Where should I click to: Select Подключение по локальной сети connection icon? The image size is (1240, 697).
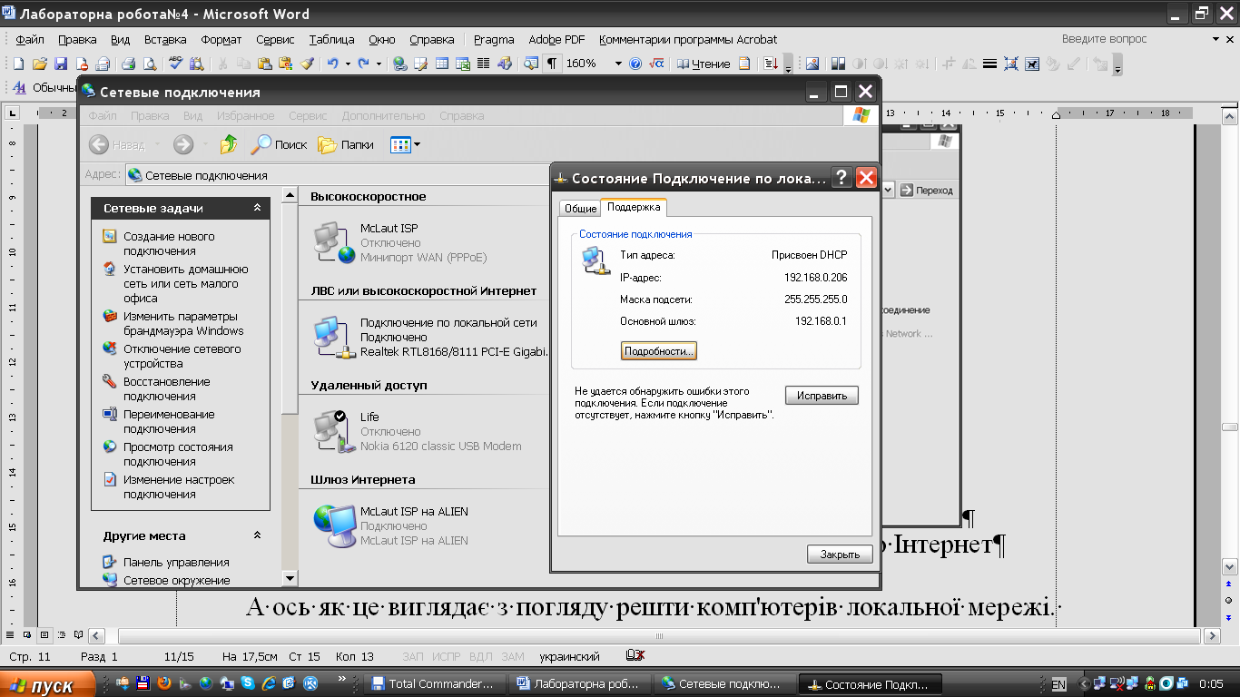[x=333, y=337]
